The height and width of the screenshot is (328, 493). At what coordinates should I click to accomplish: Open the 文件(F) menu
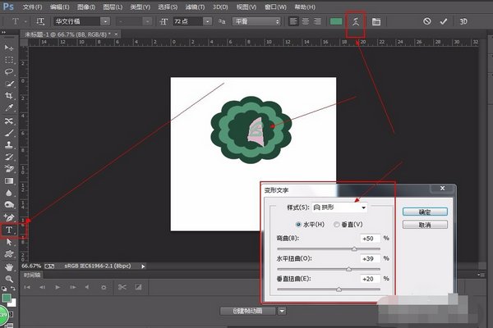click(32, 7)
